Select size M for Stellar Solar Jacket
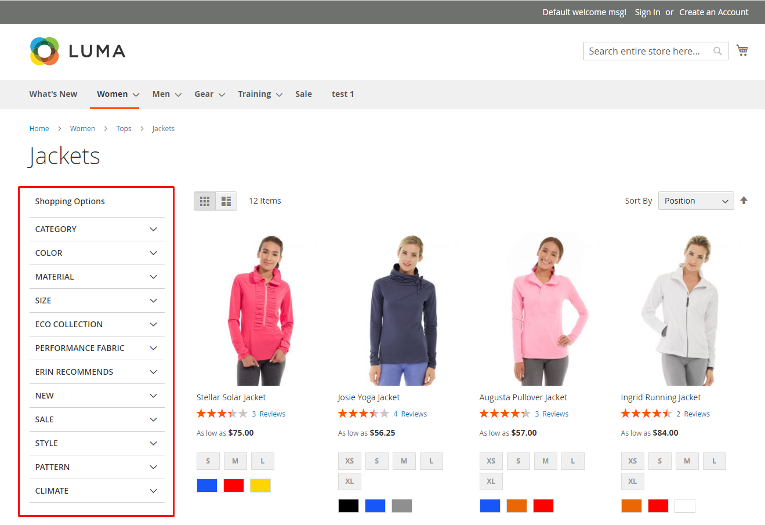 pos(235,461)
